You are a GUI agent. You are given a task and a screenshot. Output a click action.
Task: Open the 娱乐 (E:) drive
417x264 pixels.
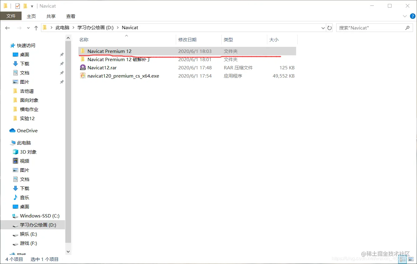pos(29,234)
